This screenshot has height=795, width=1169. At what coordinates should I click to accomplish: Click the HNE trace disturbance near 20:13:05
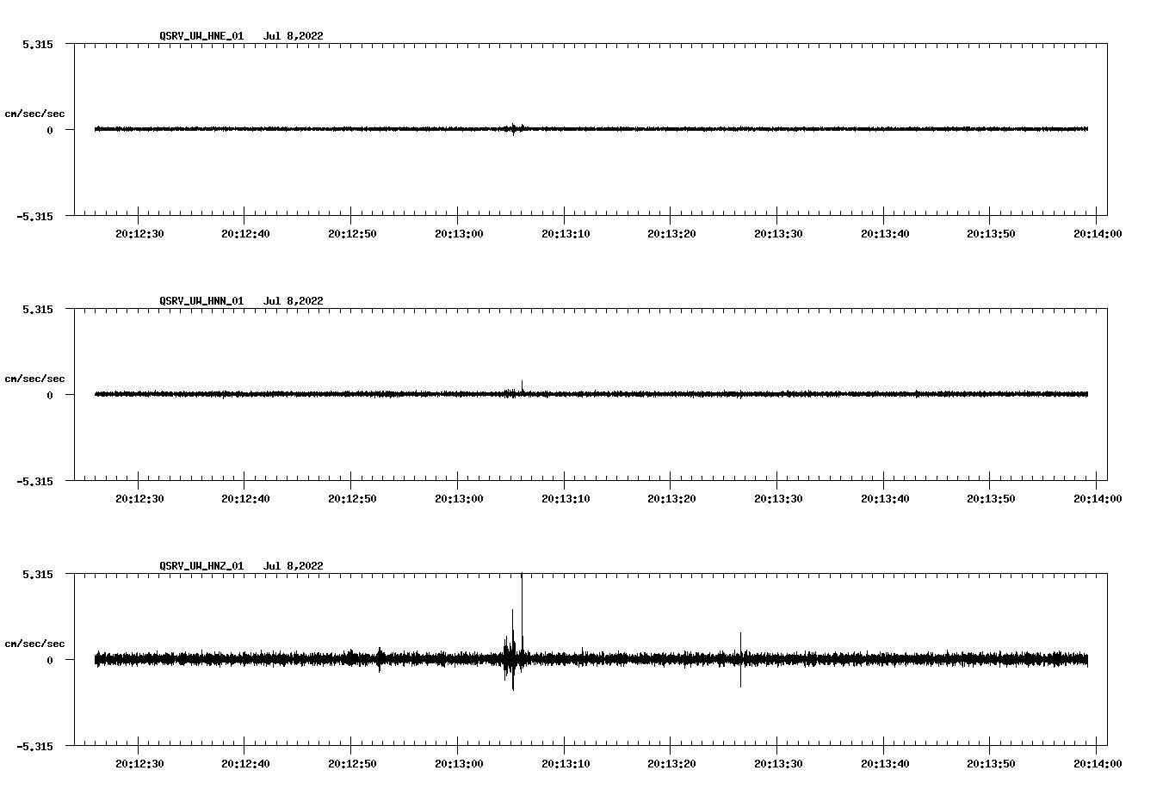(514, 130)
